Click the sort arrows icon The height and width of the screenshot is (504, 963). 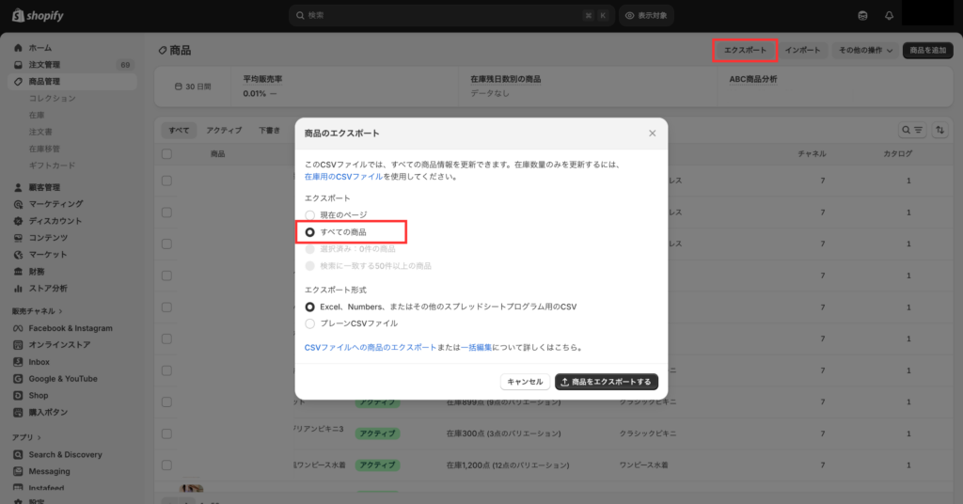[940, 130]
